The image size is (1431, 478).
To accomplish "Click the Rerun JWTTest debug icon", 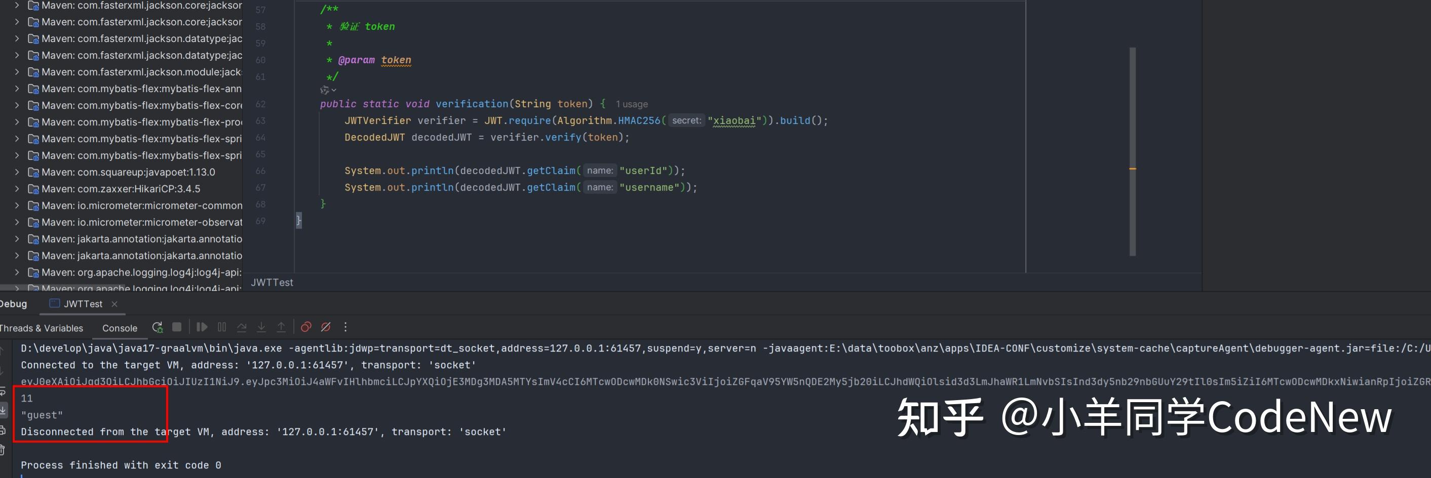I will coord(158,327).
